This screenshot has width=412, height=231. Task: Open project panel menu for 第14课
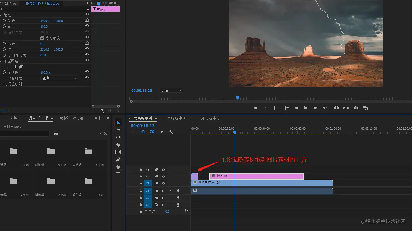click(52, 118)
